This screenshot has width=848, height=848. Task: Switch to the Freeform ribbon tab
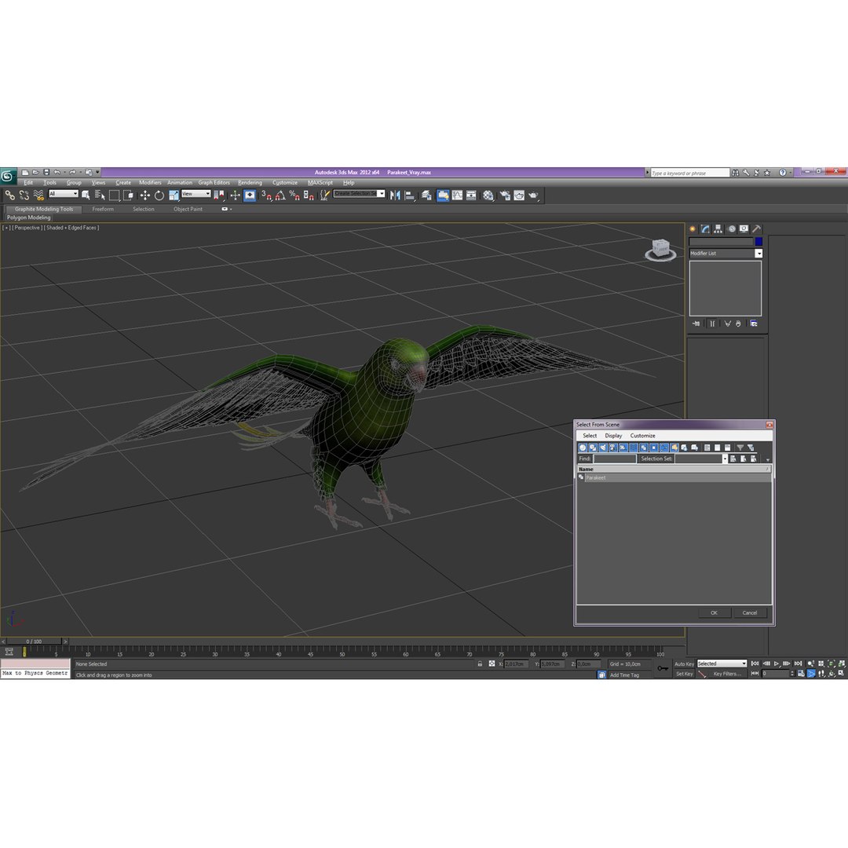(x=103, y=210)
